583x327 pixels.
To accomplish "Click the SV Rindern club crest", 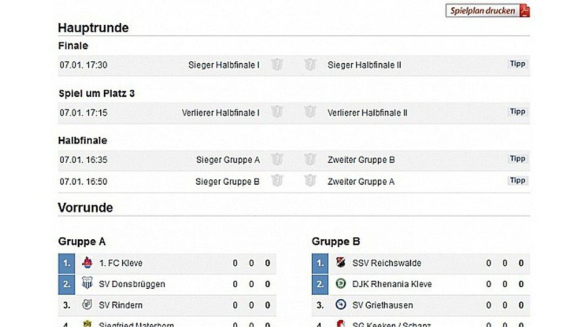I will (87, 305).
